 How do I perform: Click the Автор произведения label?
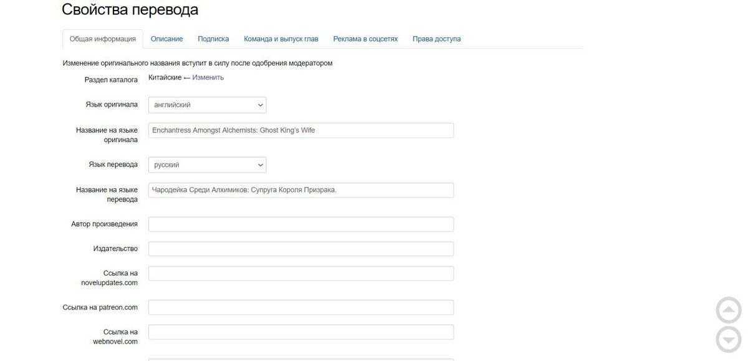tap(105, 224)
